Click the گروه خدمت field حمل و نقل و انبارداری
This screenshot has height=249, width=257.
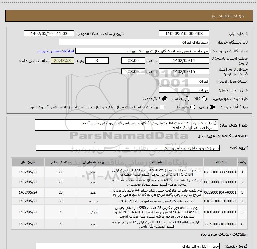(x=128, y=246)
